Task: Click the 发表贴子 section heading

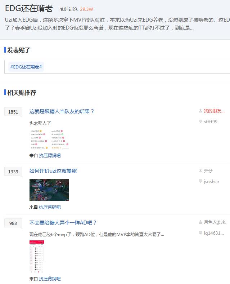Action: click(x=19, y=50)
